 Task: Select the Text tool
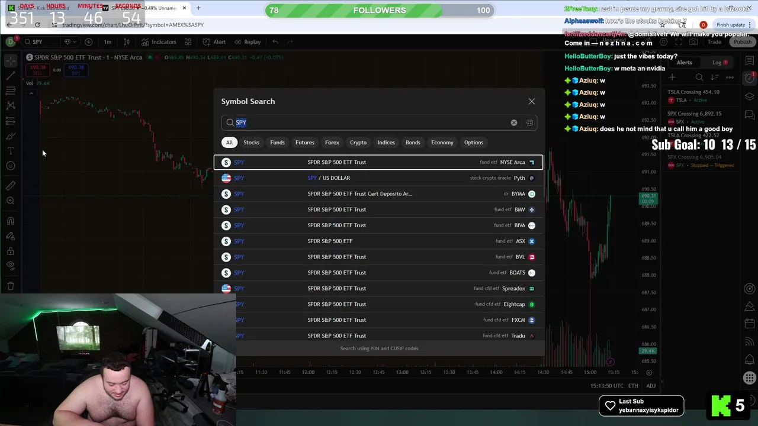point(11,151)
